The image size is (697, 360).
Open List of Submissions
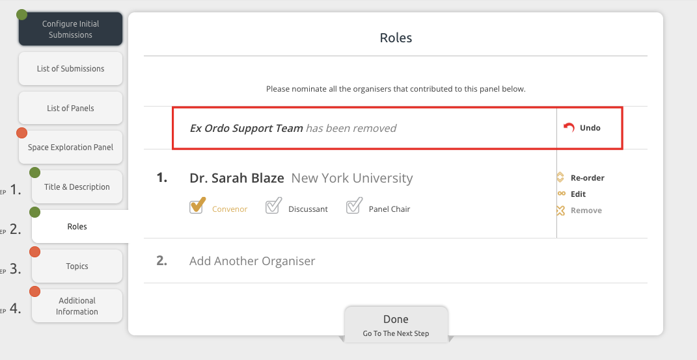[x=70, y=69]
